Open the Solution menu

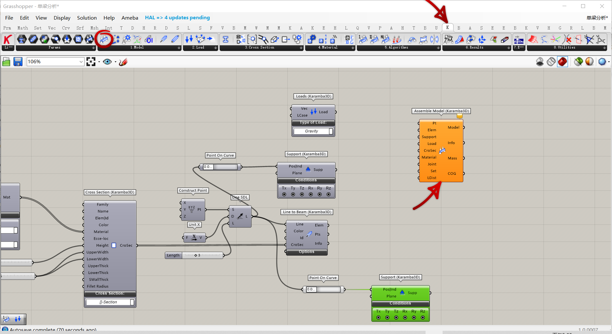[87, 18]
